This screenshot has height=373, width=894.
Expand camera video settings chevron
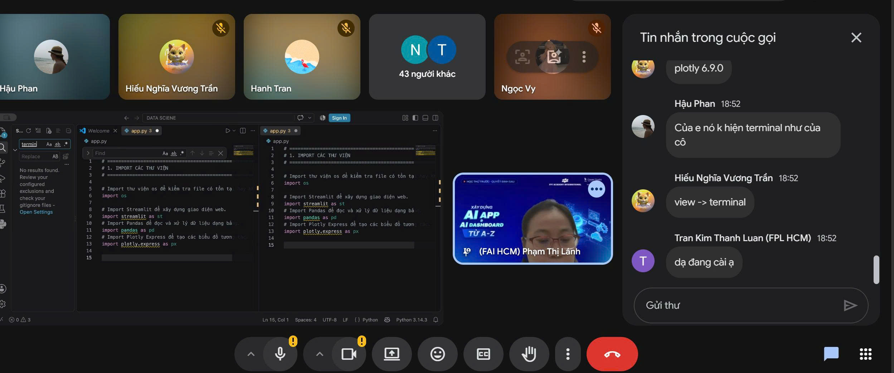pyautogui.click(x=320, y=354)
